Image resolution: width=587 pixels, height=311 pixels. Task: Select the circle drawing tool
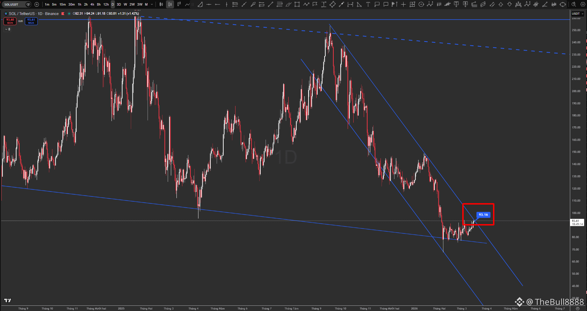pyautogui.click(x=421, y=5)
